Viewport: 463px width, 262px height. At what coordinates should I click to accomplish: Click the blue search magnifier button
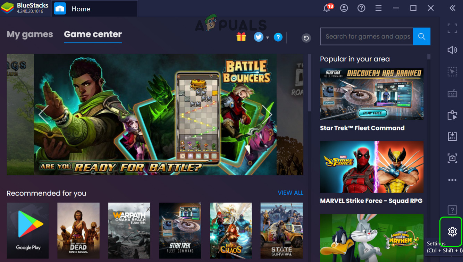click(422, 36)
